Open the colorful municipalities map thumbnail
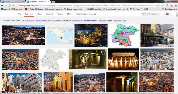This screenshot has height=94, width=178. point(124,35)
